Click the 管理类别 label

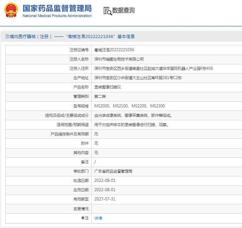point(81,97)
